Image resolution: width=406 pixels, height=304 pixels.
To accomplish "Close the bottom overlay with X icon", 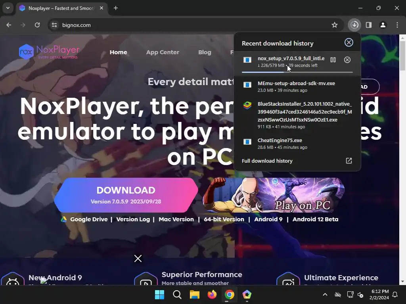I will point(138,258).
